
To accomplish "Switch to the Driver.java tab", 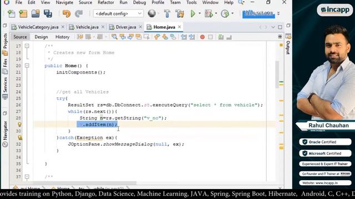I will pyautogui.click(x=126, y=27).
